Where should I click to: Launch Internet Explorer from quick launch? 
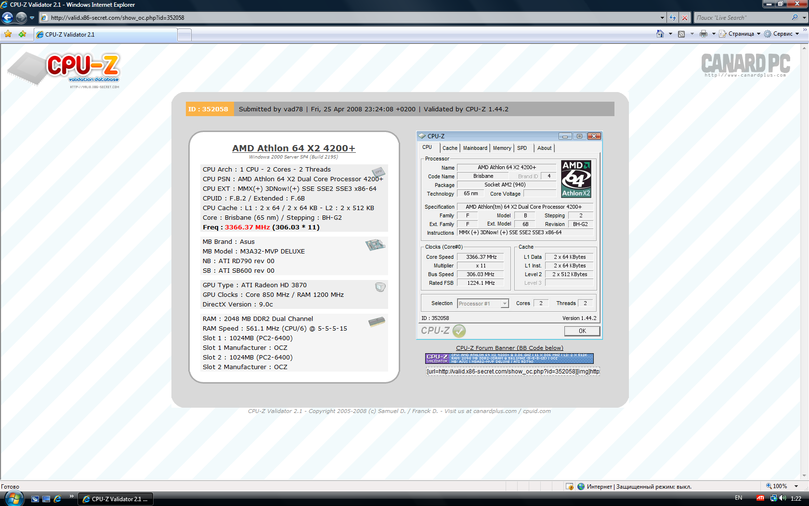pos(58,499)
